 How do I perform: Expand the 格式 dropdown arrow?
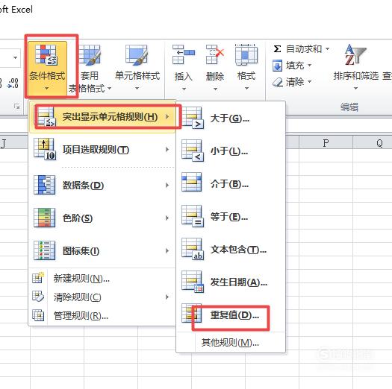pos(246,89)
